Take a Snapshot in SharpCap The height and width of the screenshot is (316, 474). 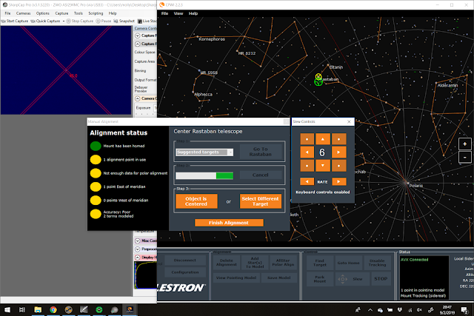(x=124, y=21)
